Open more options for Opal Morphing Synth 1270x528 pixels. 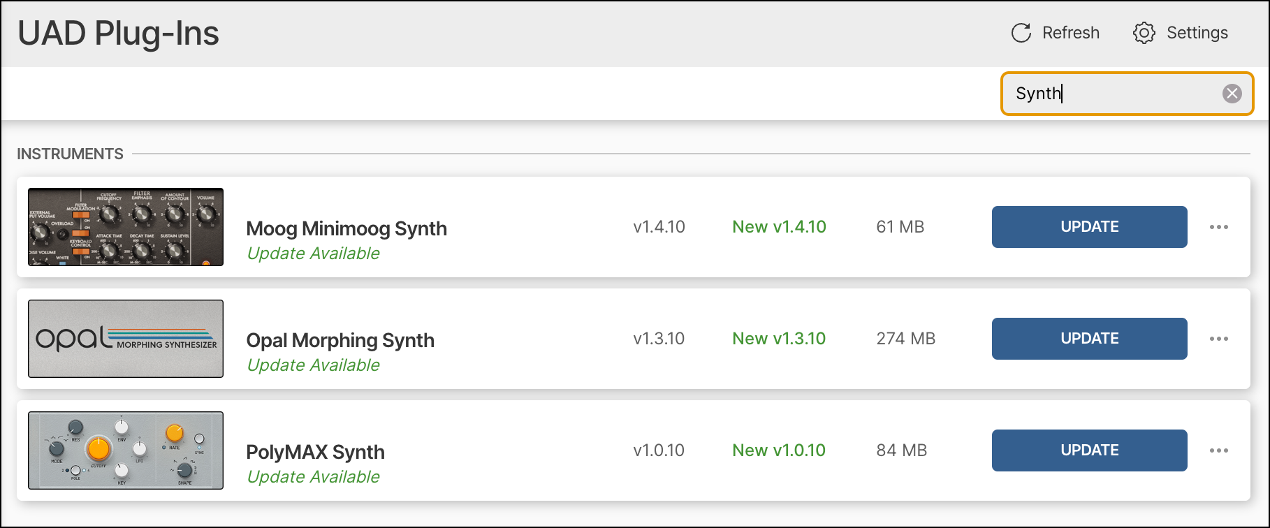[x=1218, y=339]
